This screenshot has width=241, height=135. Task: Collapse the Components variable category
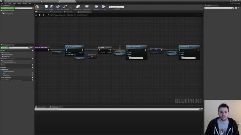coord(1,69)
